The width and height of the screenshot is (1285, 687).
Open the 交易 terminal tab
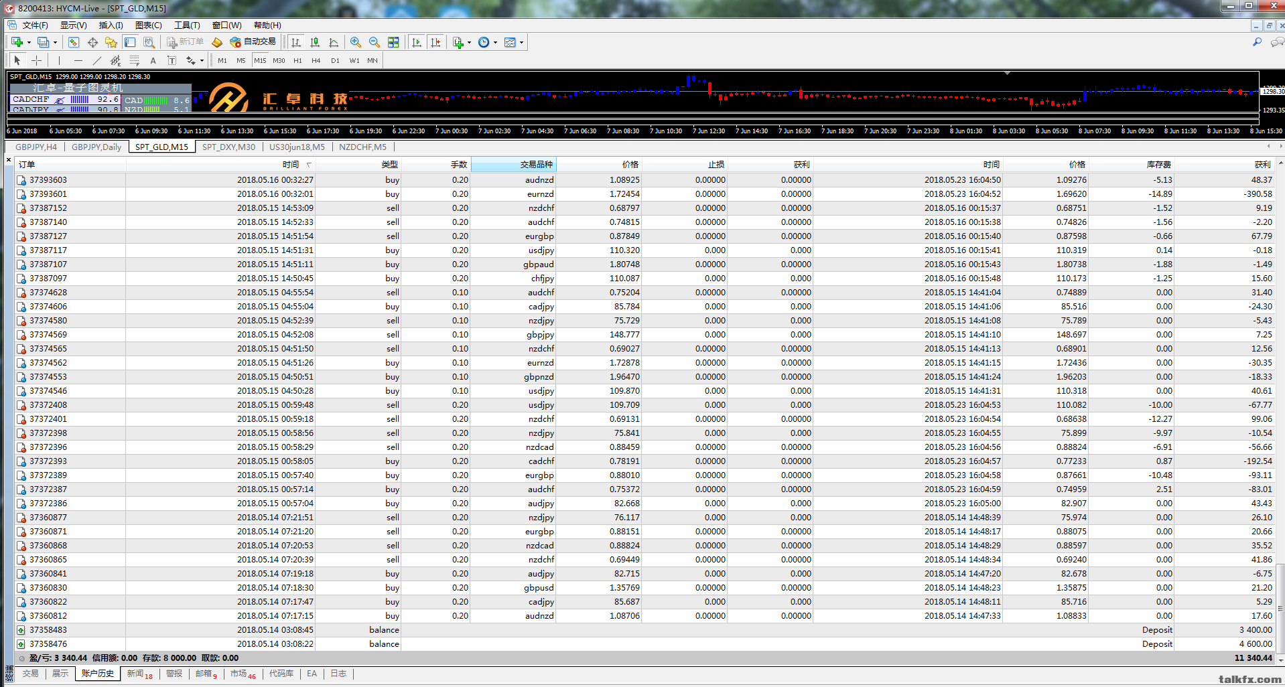coord(31,674)
